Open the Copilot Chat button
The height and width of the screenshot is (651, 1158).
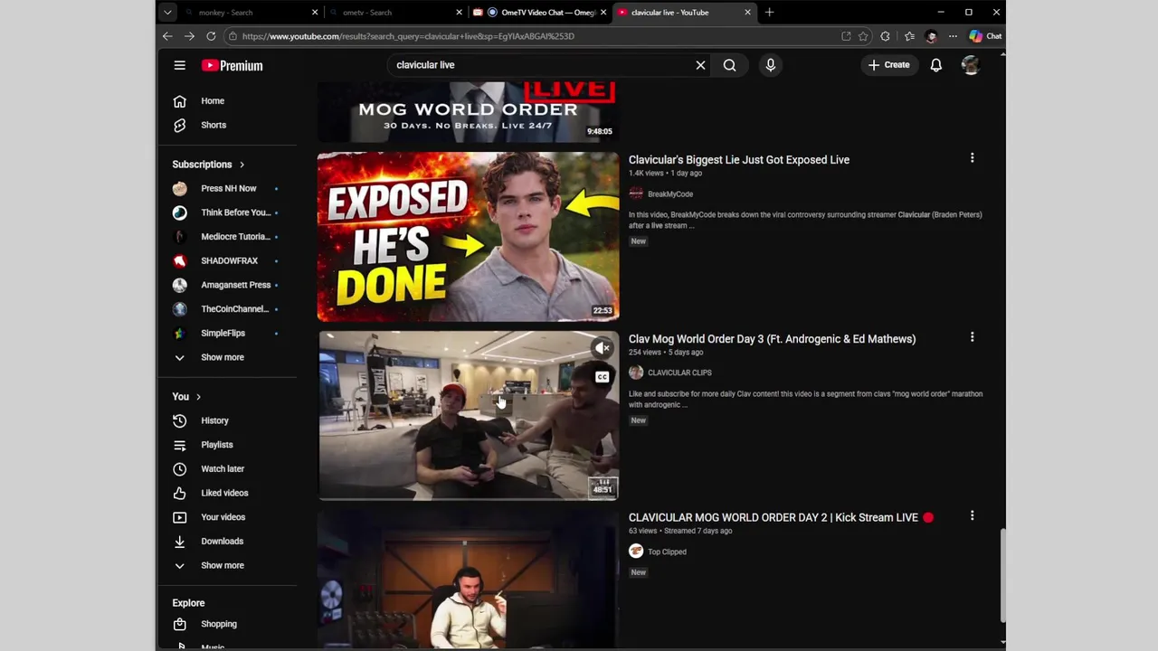coord(985,36)
